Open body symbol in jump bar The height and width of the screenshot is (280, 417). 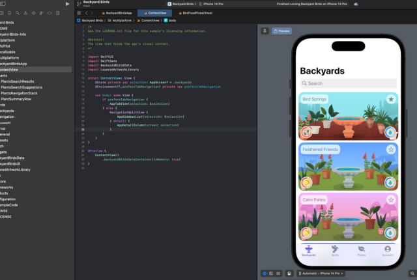point(170,20)
